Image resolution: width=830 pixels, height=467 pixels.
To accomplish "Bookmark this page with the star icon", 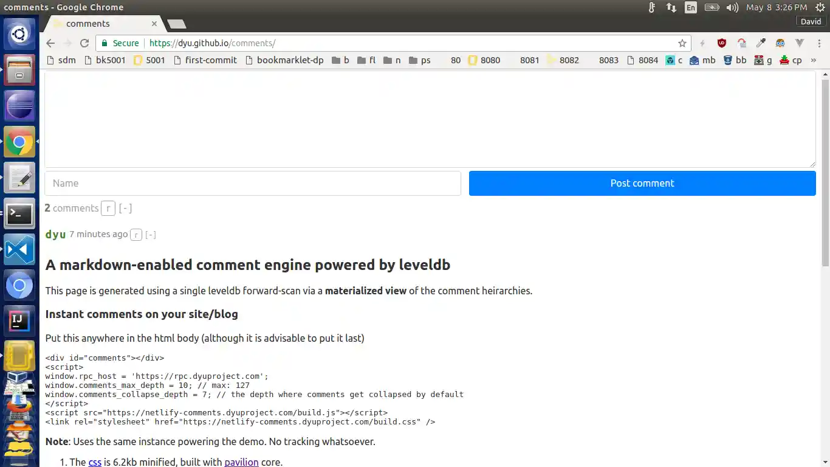I will [x=682, y=43].
